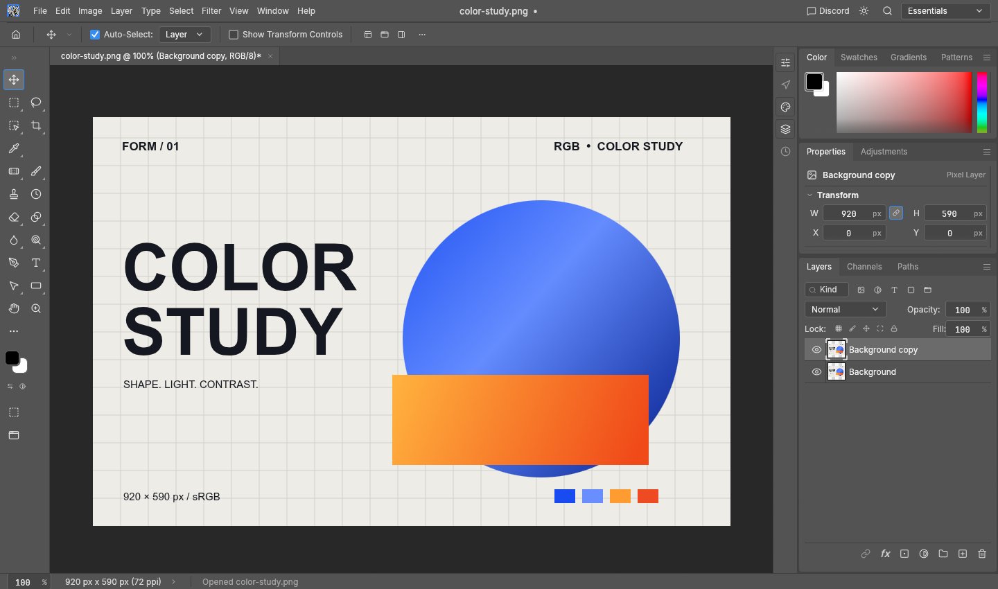Screen dimensions: 998x589
Task: Click the trash icon in the Layers panel
Action: coord(982,554)
